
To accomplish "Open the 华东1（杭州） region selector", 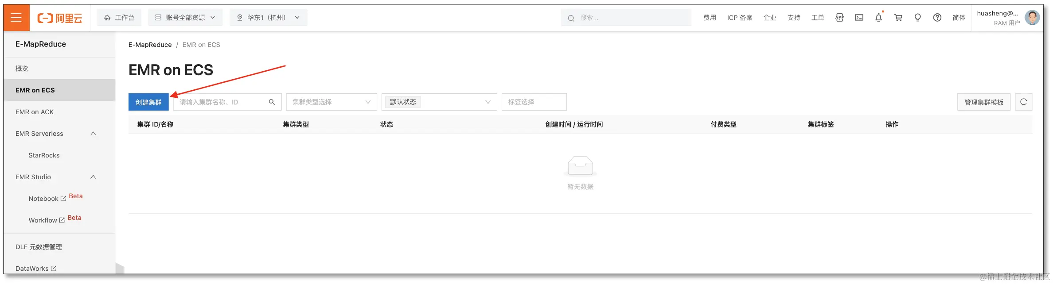I will click(x=269, y=18).
